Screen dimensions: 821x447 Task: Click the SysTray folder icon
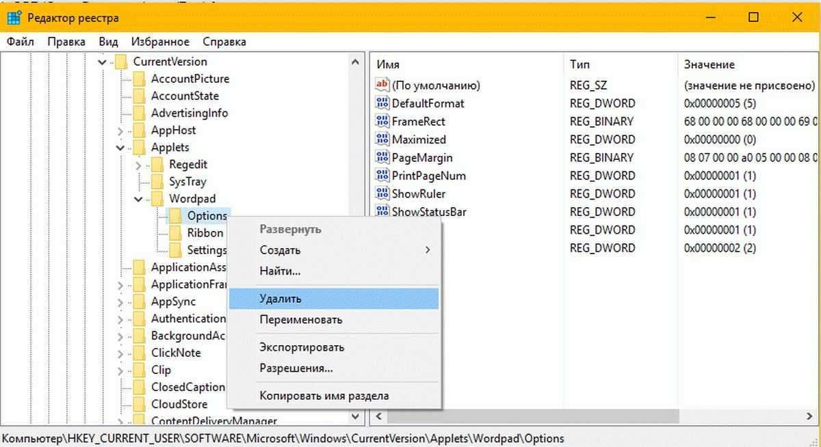(158, 182)
